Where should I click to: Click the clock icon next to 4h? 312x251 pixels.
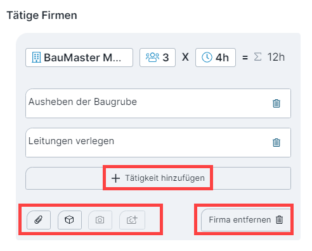coord(207,58)
